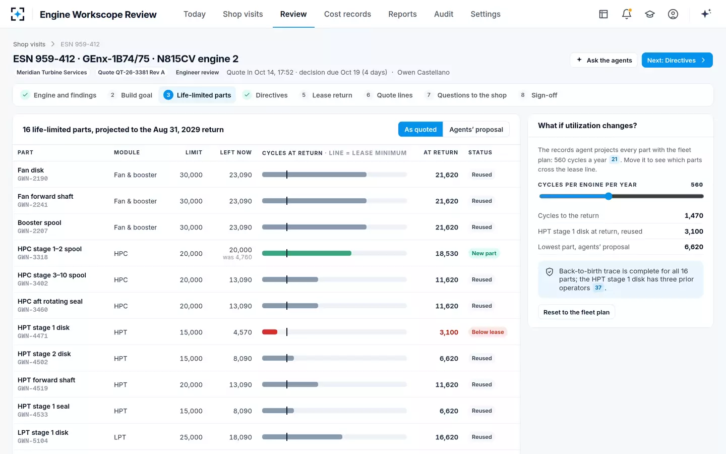Click the HPT stage 1 disk red cycles bar
The image size is (726, 454).
click(x=270, y=332)
